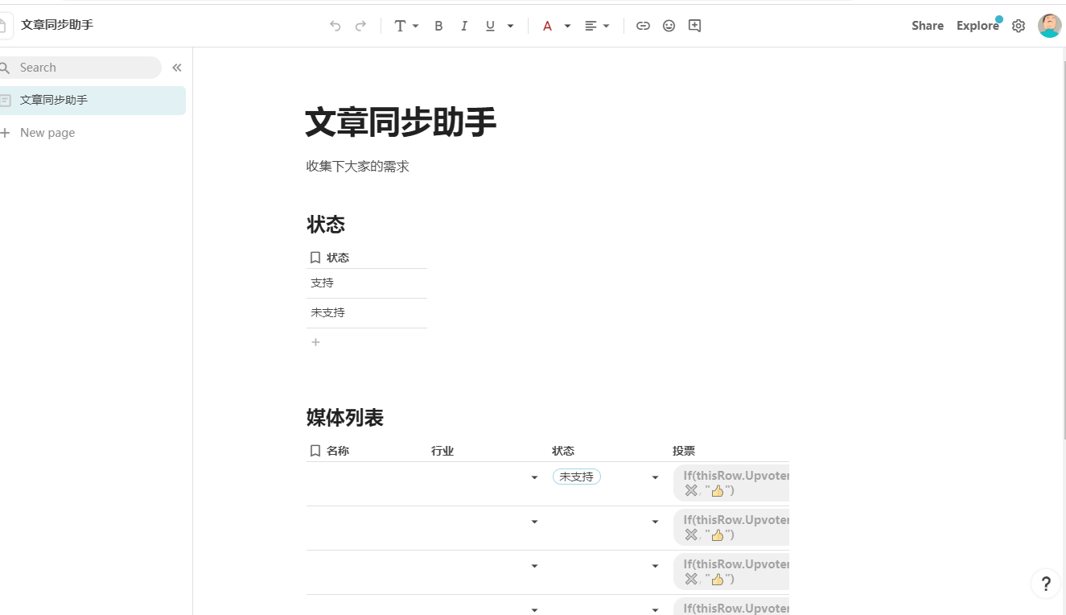
Task: Toggle bold formatting
Action: click(438, 26)
